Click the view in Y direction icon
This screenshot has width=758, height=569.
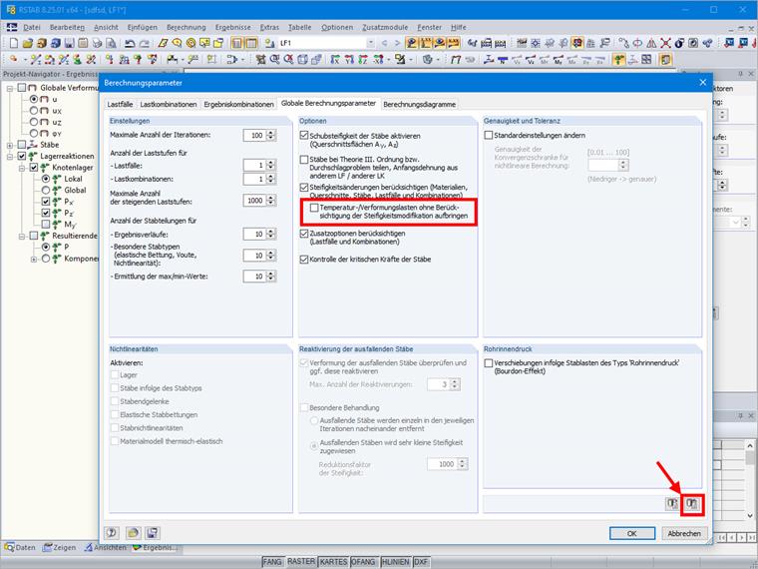pyautogui.click(x=349, y=60)
